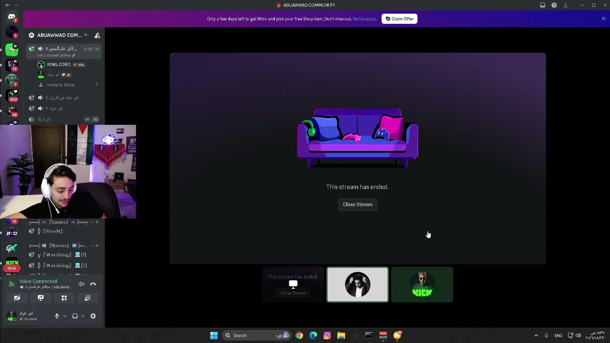Viewport: 610px width, 343px height.
Task: Add a channel to the Movies category
Action: [x=97, y=246]
